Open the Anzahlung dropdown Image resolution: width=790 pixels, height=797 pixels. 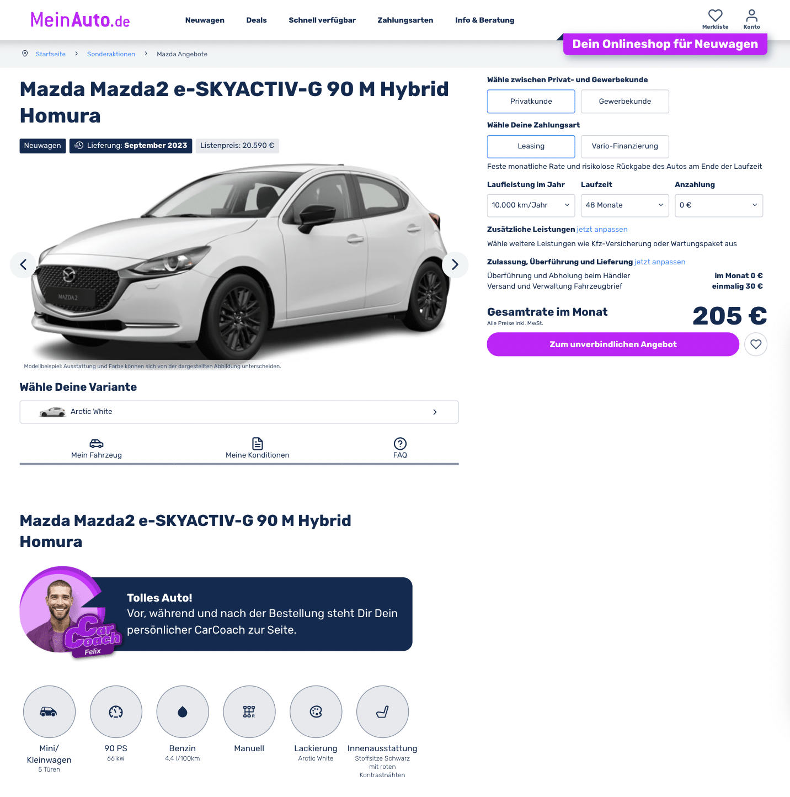coord(719,205)
